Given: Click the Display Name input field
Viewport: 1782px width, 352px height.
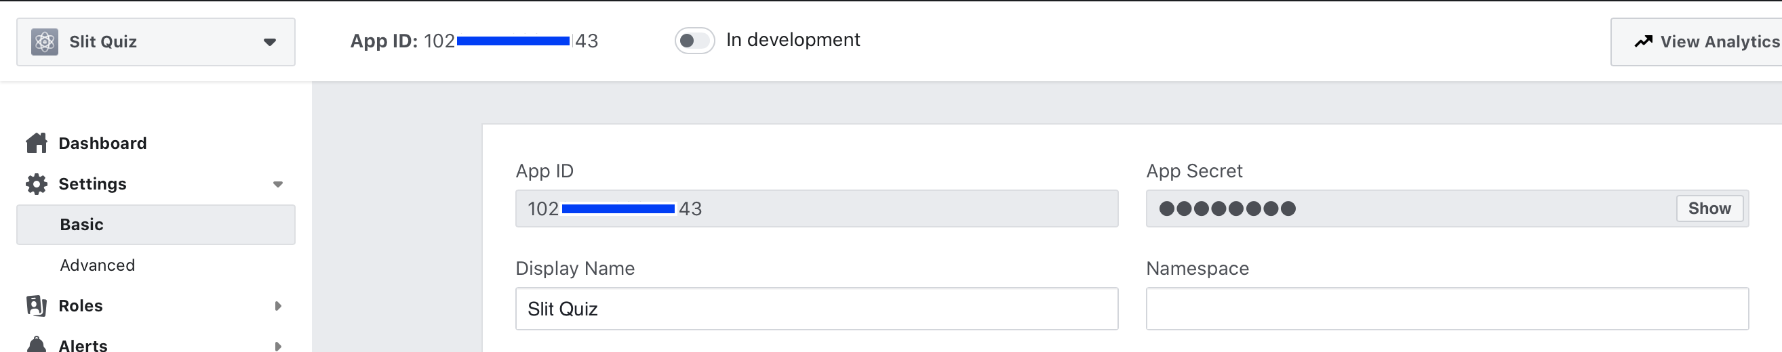Looking at the screenshot, I should (816, 309).
